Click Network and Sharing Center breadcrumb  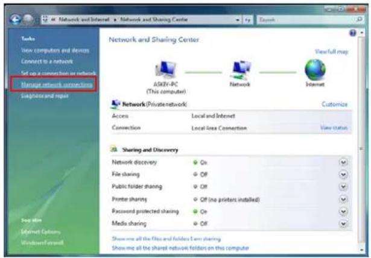pyautogui.click(x=154, y=20)
